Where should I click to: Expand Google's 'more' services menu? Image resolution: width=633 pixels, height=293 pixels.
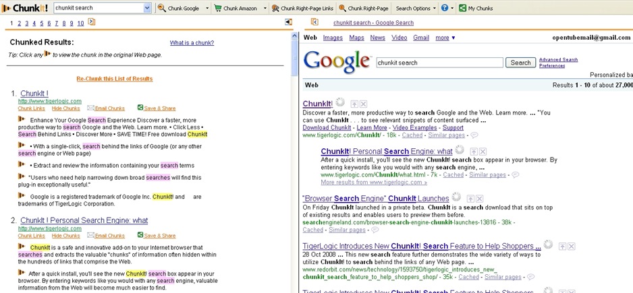tap(445, 38)
